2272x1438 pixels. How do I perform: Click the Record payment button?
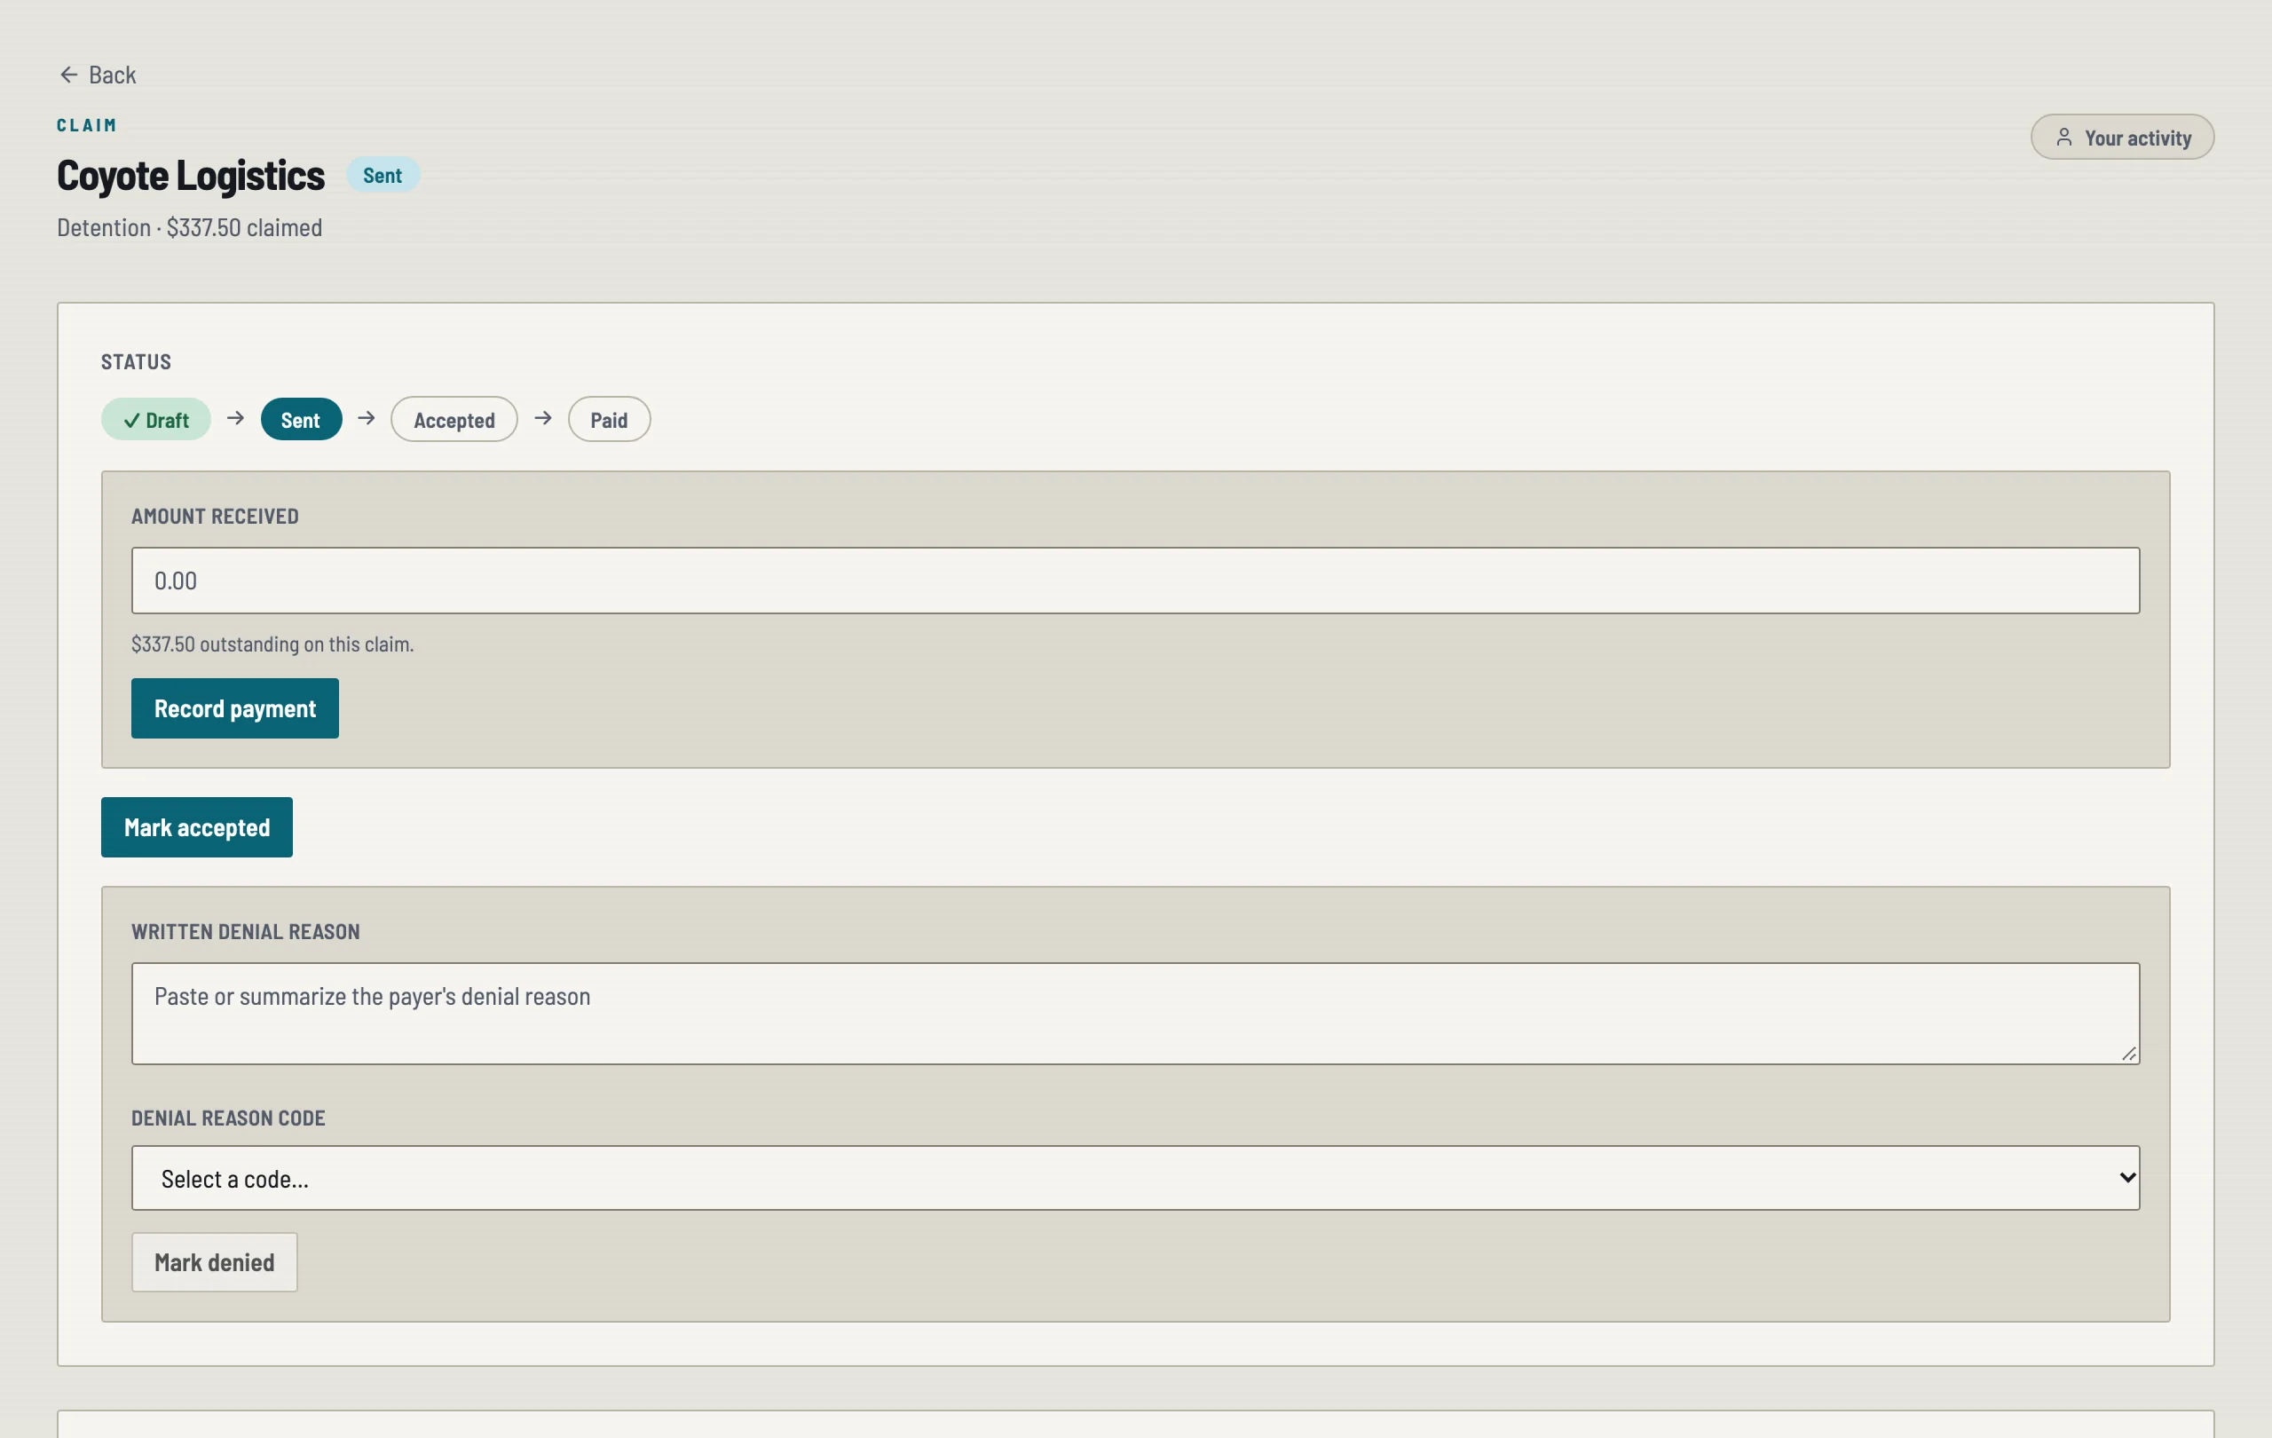[x=235, y=708]
